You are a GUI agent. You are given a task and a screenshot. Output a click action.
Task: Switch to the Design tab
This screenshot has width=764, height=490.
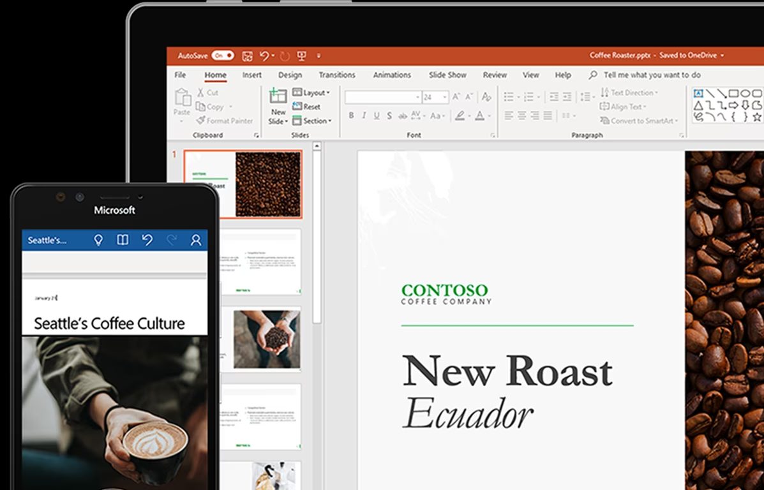pos(290,75)
